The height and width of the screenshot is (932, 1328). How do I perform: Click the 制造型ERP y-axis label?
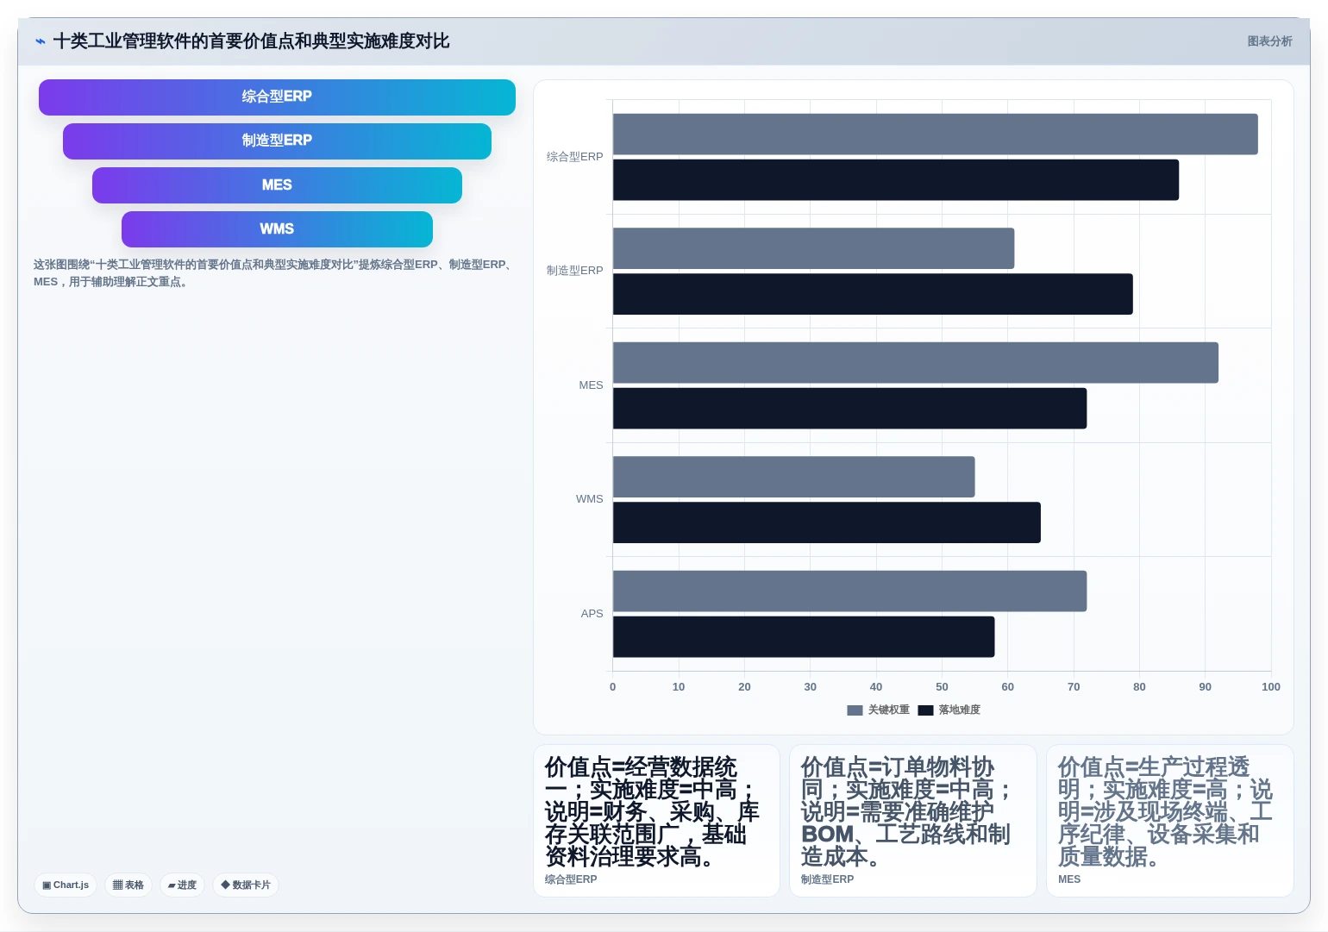pyautogui.click(x=574, y=271)
